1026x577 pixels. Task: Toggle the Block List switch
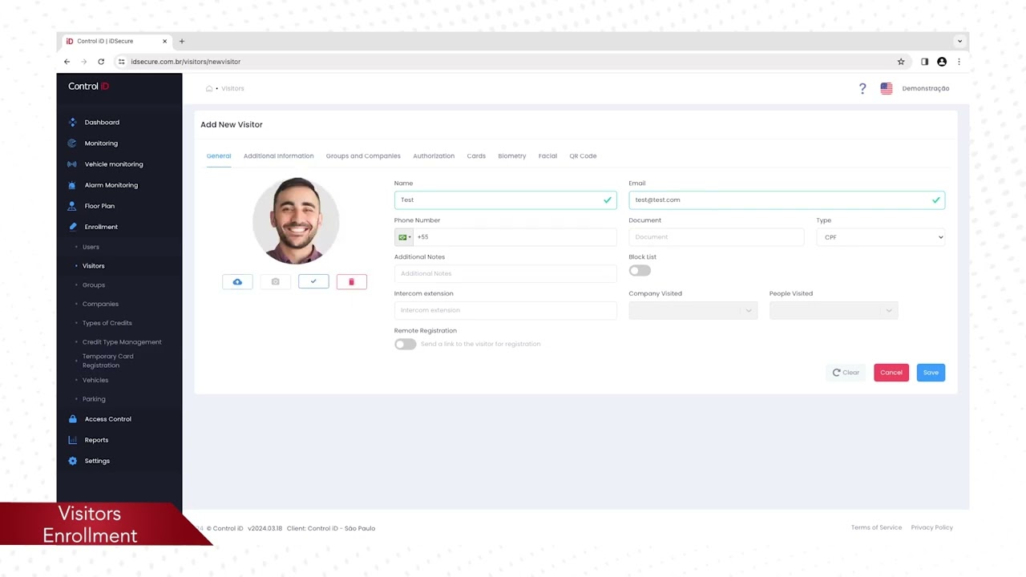(x=640, y=271)
